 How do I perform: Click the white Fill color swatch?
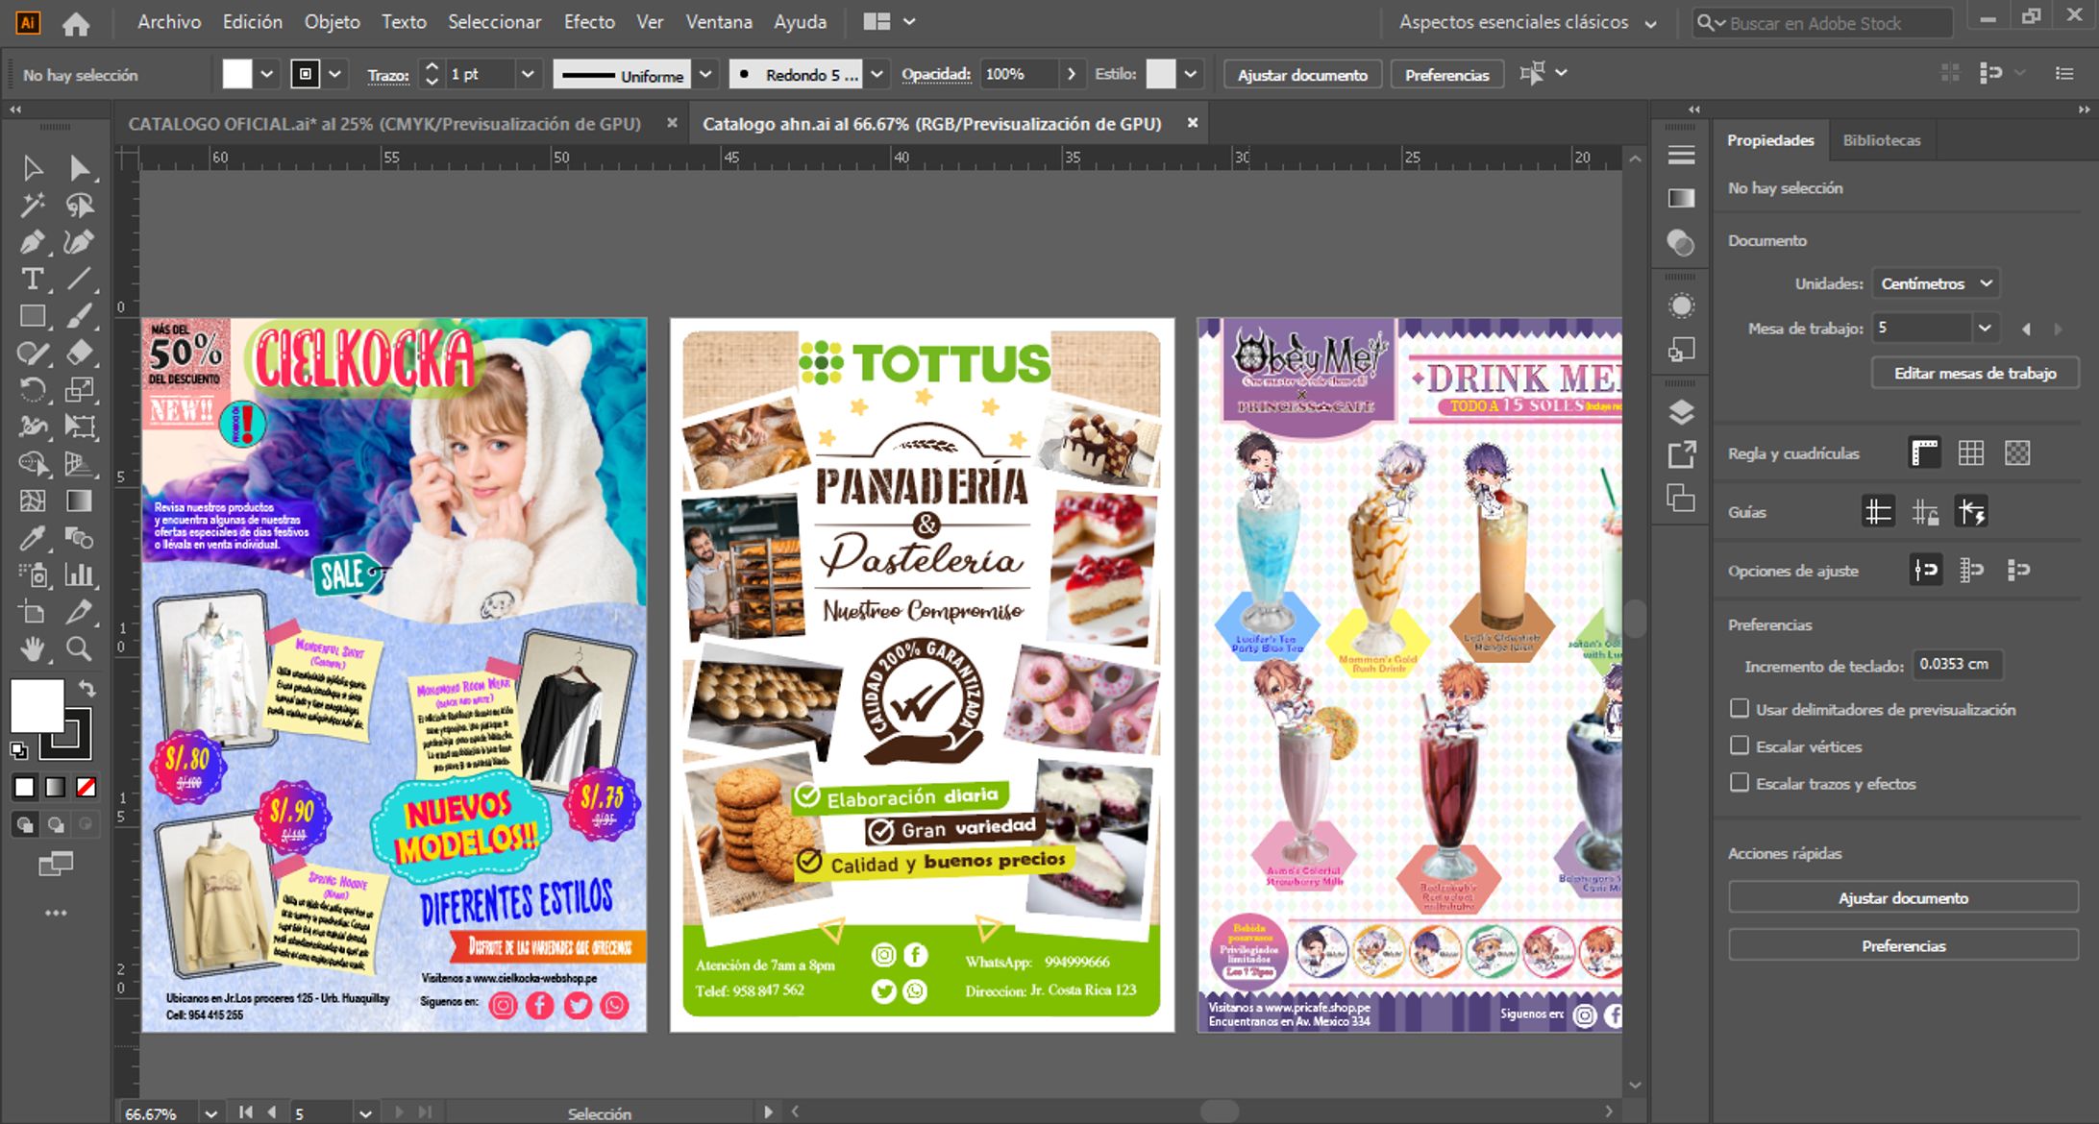pyautogui.click(x=37, y=704)
